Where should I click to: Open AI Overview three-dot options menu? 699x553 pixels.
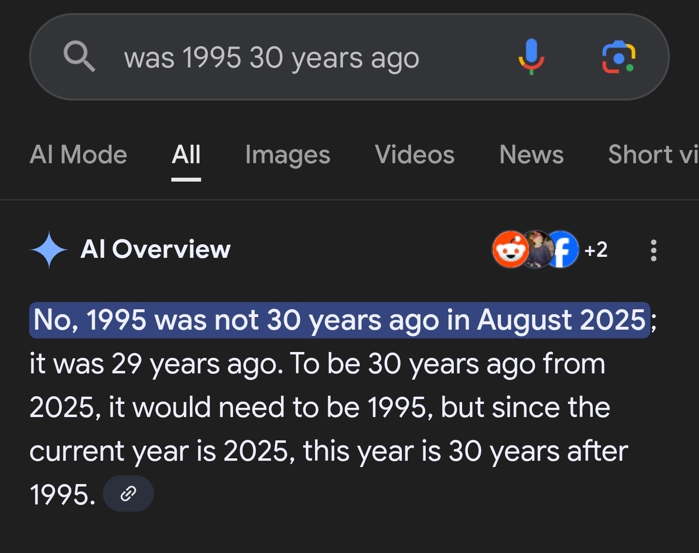tap(653, 250)
